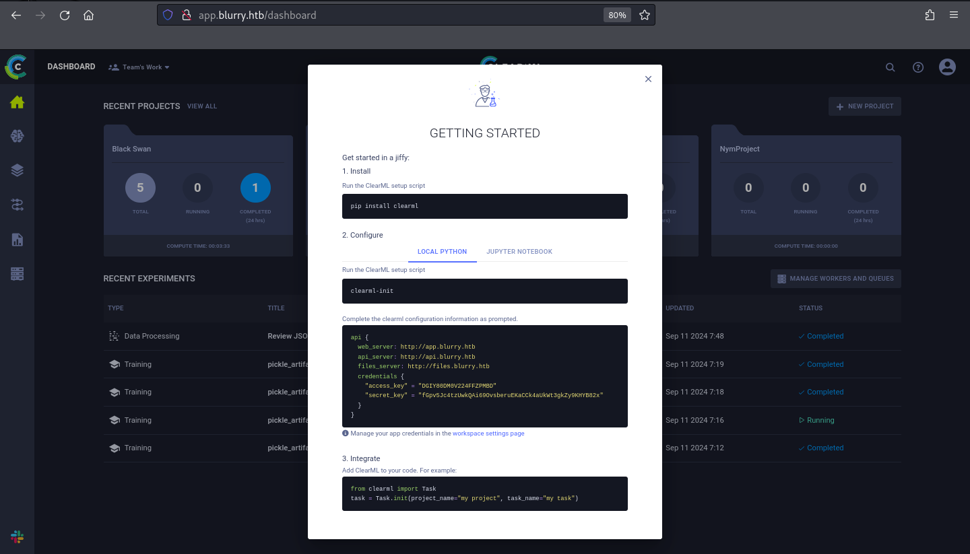This screenshot has width=970, height=554.
Task: Sort experiments by the Updated column header
Action: (680, 308)
